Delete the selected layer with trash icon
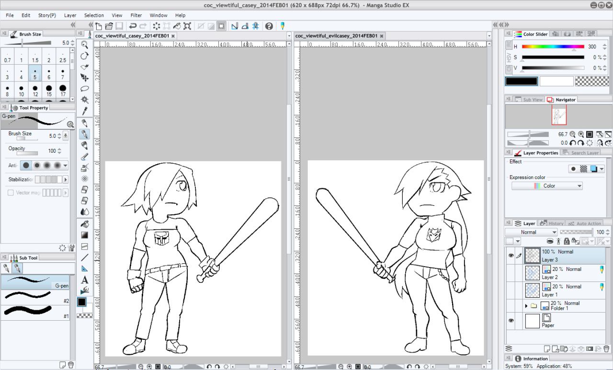Screen dimensions: 613x370 click(x=607, y=349)
